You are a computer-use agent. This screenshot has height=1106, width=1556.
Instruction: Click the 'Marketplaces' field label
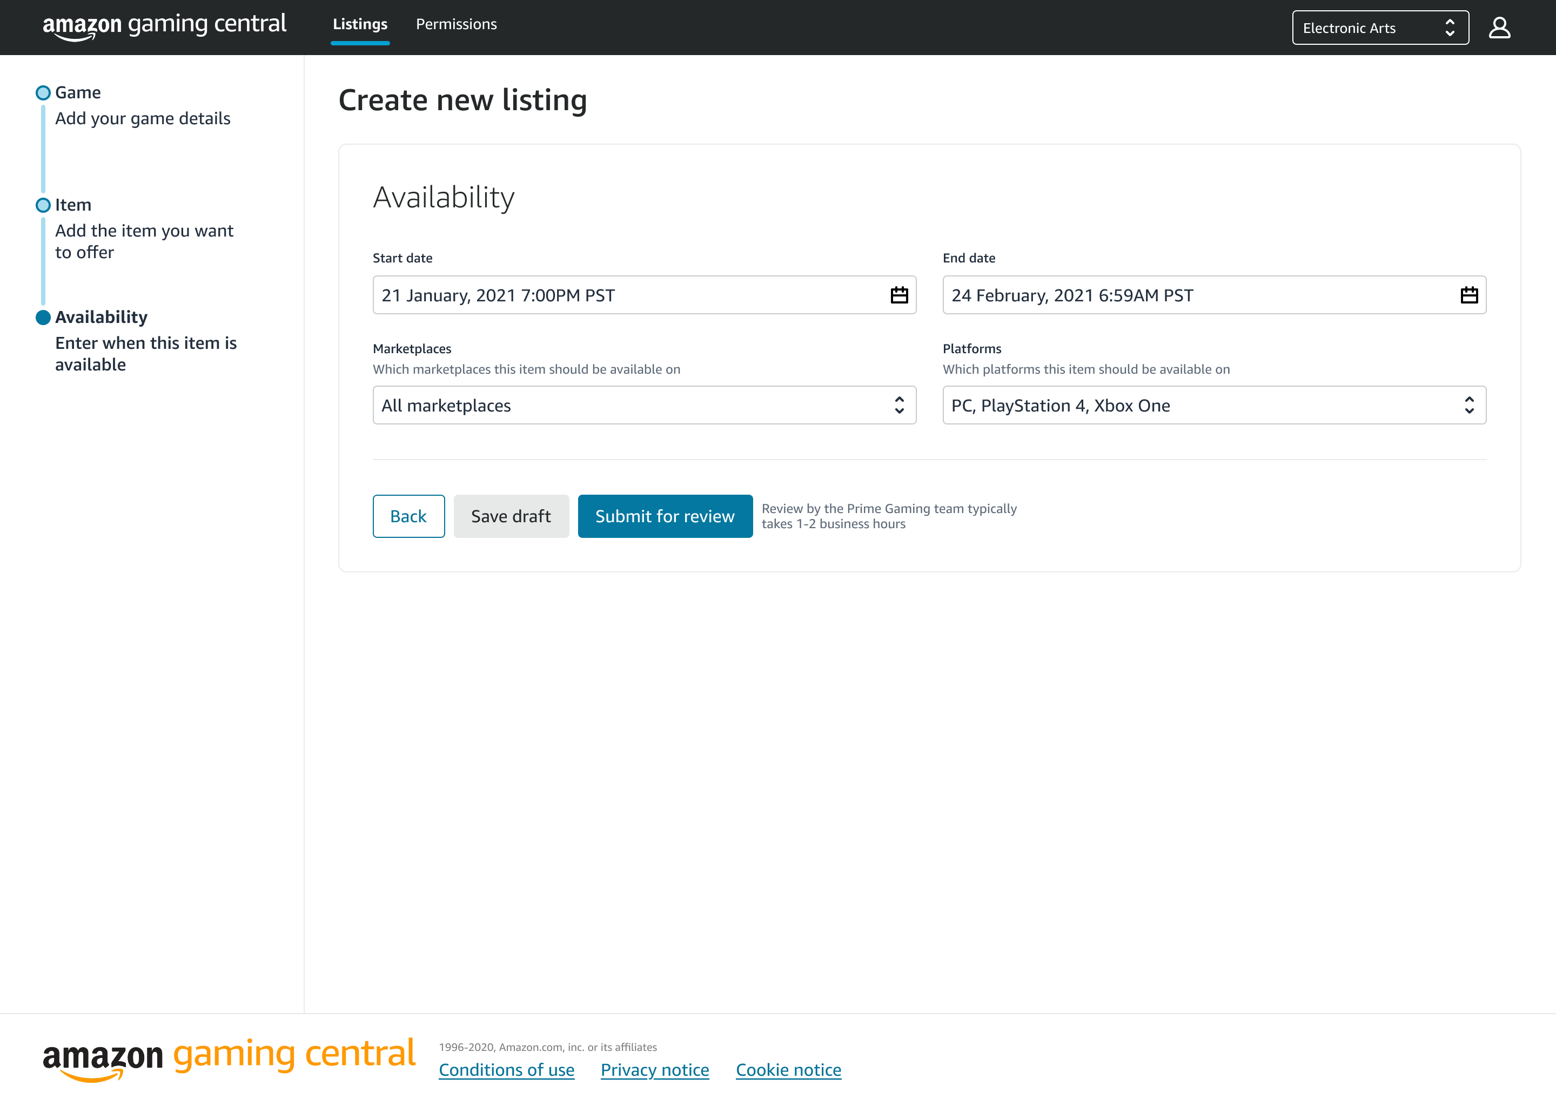[412, 349]
